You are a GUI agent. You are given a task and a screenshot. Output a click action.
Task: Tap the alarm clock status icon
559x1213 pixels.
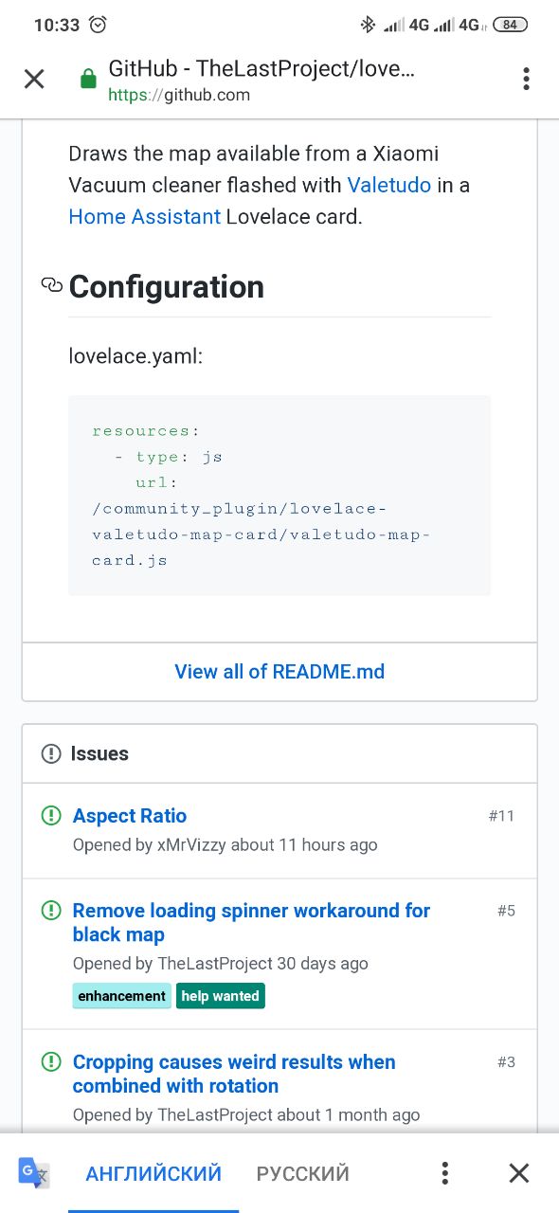[x=98, y=25]
